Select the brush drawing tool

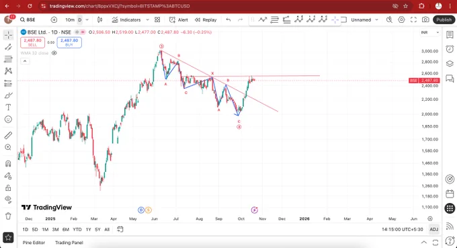pos(8,95)
